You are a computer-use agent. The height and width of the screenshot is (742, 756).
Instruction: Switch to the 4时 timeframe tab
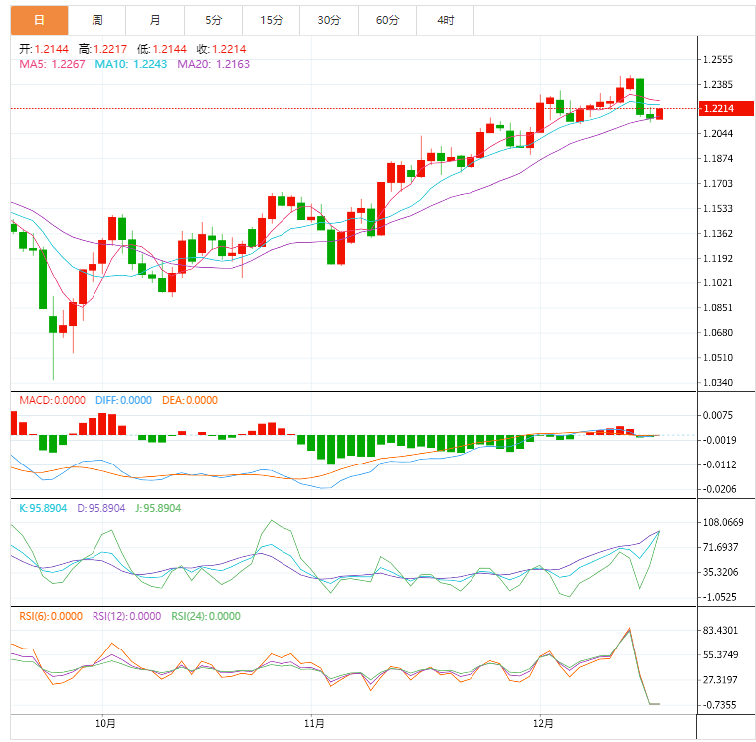pos(445,20)
